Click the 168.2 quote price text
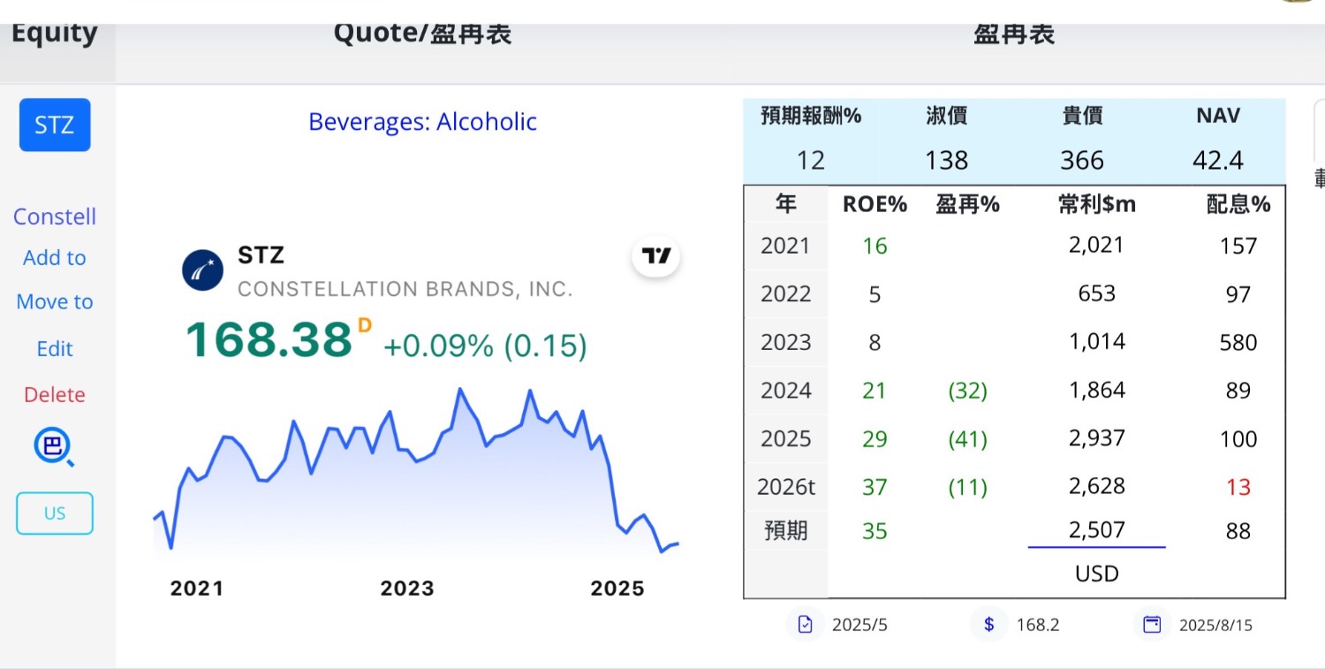This screenshot has width=1325, height=669. [1038, 626]
